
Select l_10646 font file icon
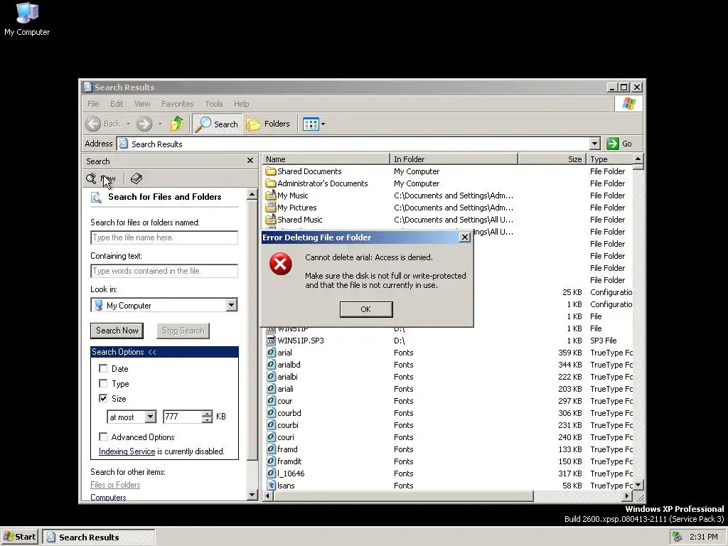click(271, 473)
